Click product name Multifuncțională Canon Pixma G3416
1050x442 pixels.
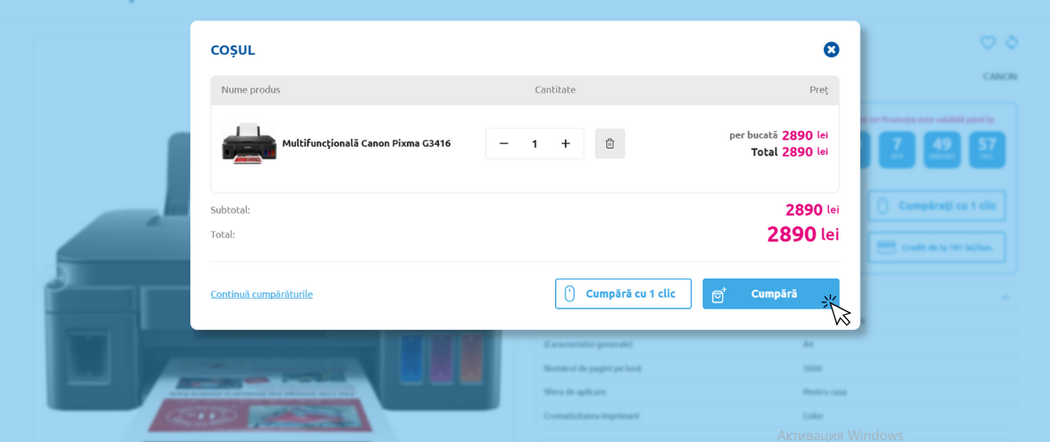366,143
